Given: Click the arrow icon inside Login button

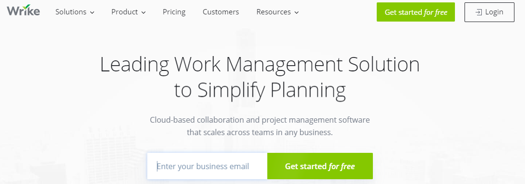Looking at the screenshot, I should pos(479,12).
